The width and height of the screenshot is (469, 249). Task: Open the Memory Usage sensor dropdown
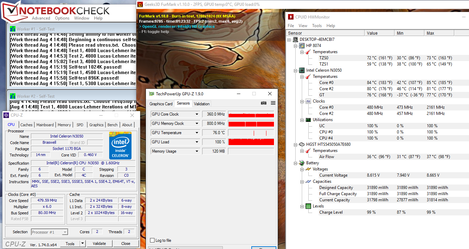coord(197,151)
